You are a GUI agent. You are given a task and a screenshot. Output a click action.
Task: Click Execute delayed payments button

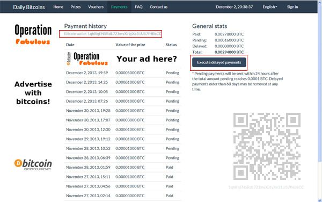(219, 62)
